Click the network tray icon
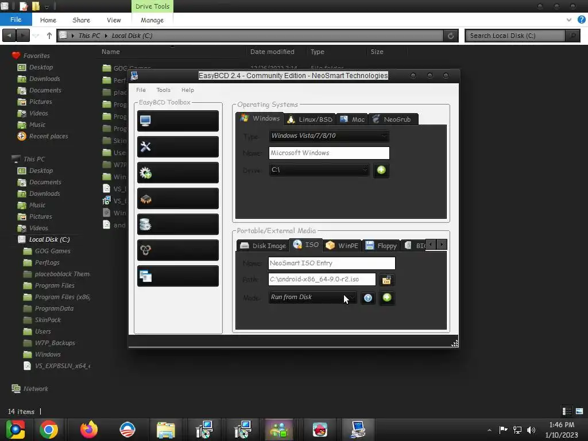The image size is (588, 441). 517,430
